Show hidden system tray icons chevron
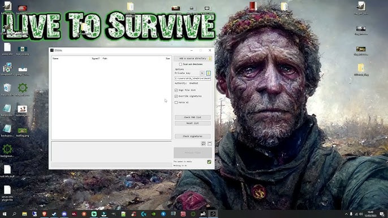Viewport: 388px width, 218px height. (346, 214)
